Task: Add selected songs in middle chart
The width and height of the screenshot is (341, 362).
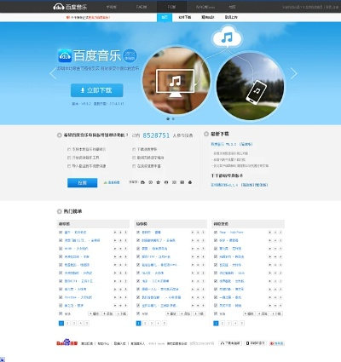Action: click(x=185, y=313)
